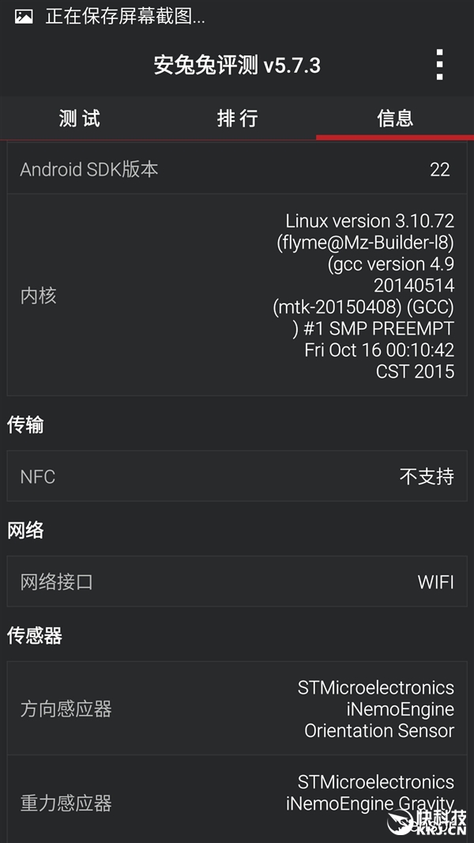Select the 网络接口 row
Screen dimensions: 474x843
pyautogui.click(x=237, y=581)
